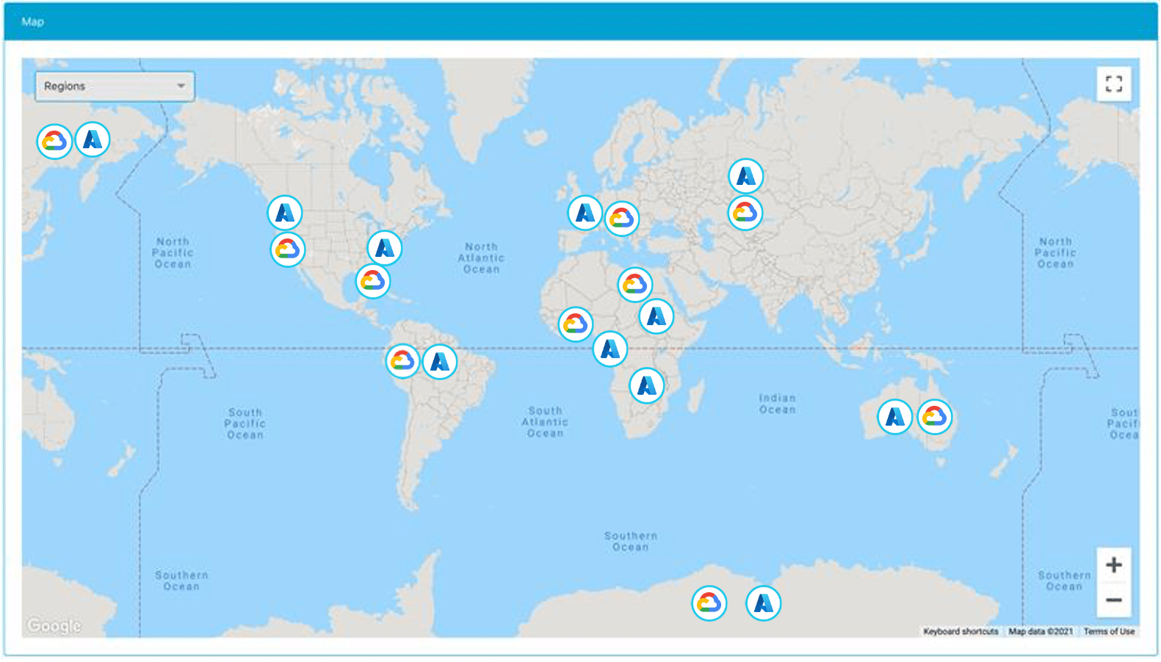Select Google Cloud marker over eastern Australia

point(935,417)
